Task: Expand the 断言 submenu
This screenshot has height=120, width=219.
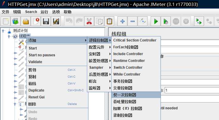Action: (99, 81)
